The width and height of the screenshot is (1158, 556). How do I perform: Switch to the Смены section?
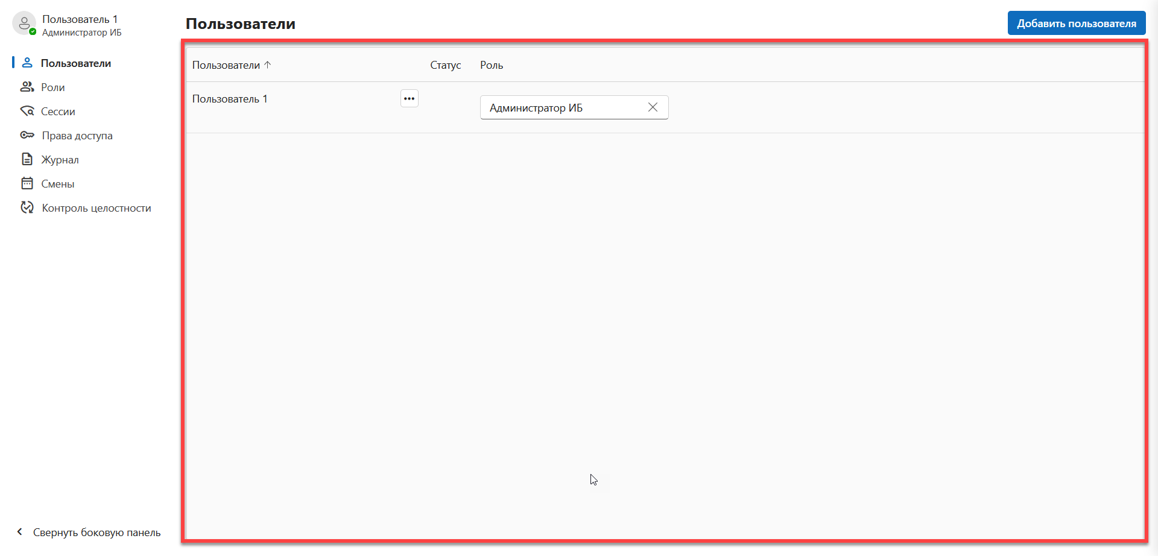click(58, 184)
